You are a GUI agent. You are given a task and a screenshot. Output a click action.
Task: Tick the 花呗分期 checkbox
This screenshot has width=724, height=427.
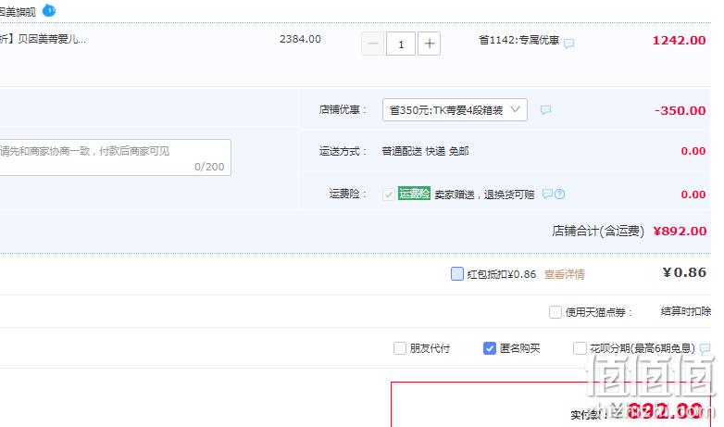580,348
